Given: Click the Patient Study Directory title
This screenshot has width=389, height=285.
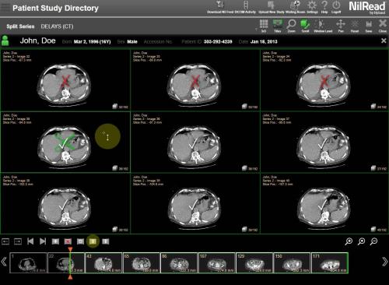Looking at the screenshot, I should pyautogui.click(x=55, y=8).
